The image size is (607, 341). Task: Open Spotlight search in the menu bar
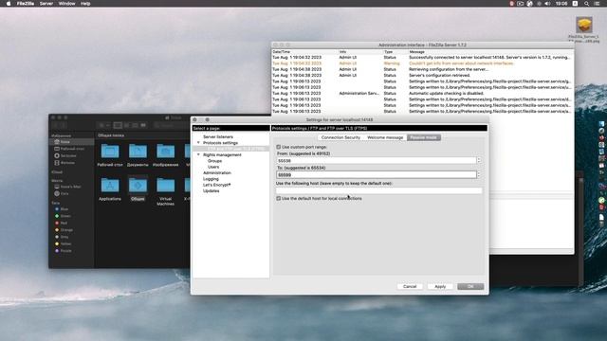tap(586, 4)
